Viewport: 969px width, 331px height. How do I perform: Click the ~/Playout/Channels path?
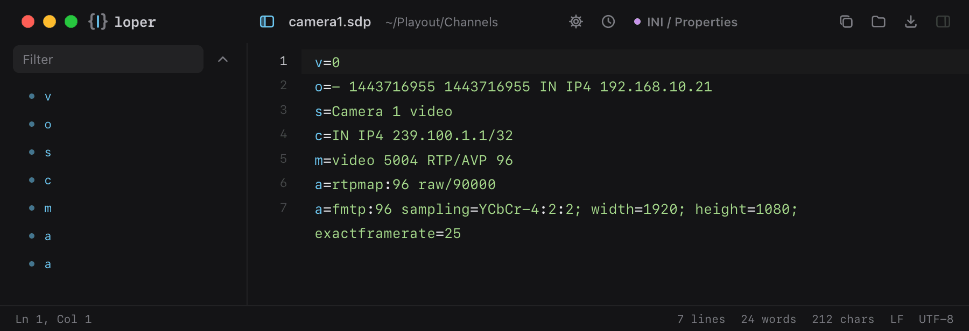click(441, 22)
